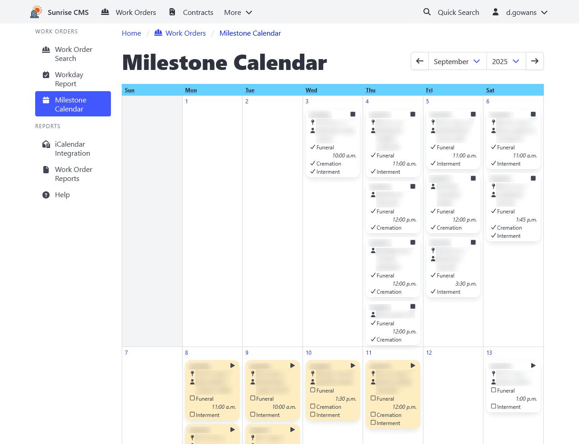Viewport: 579px width, 444px height.
Task: Click the Work Order Reports file icon
Action: 46,170
